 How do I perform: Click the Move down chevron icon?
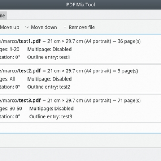click(27, 27)
